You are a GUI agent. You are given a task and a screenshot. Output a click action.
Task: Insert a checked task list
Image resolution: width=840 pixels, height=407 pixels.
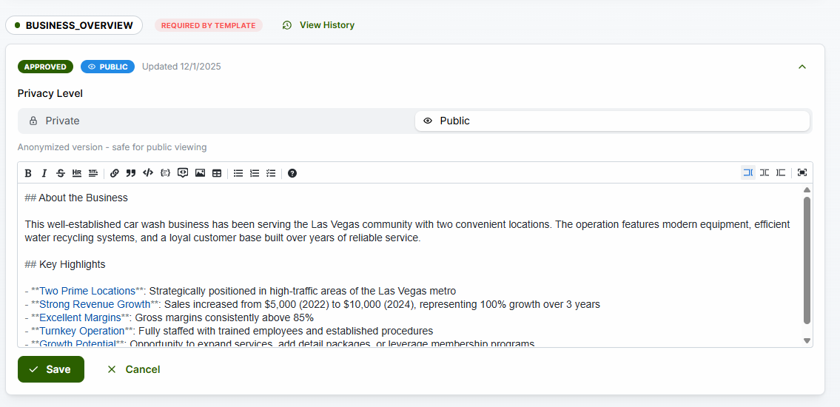click(271, 173)
